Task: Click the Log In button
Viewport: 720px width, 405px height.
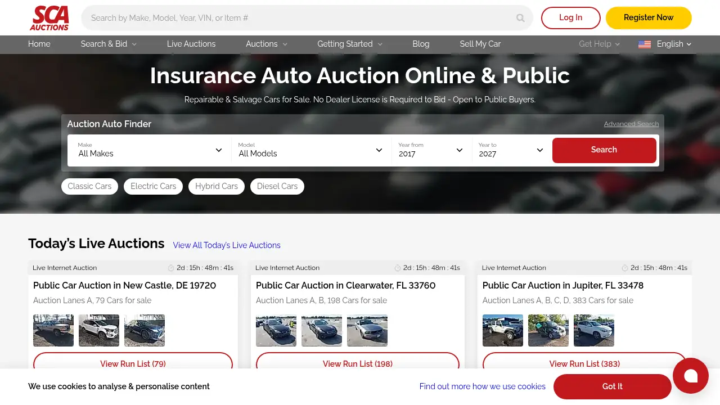Action: [x=571, y=18]
